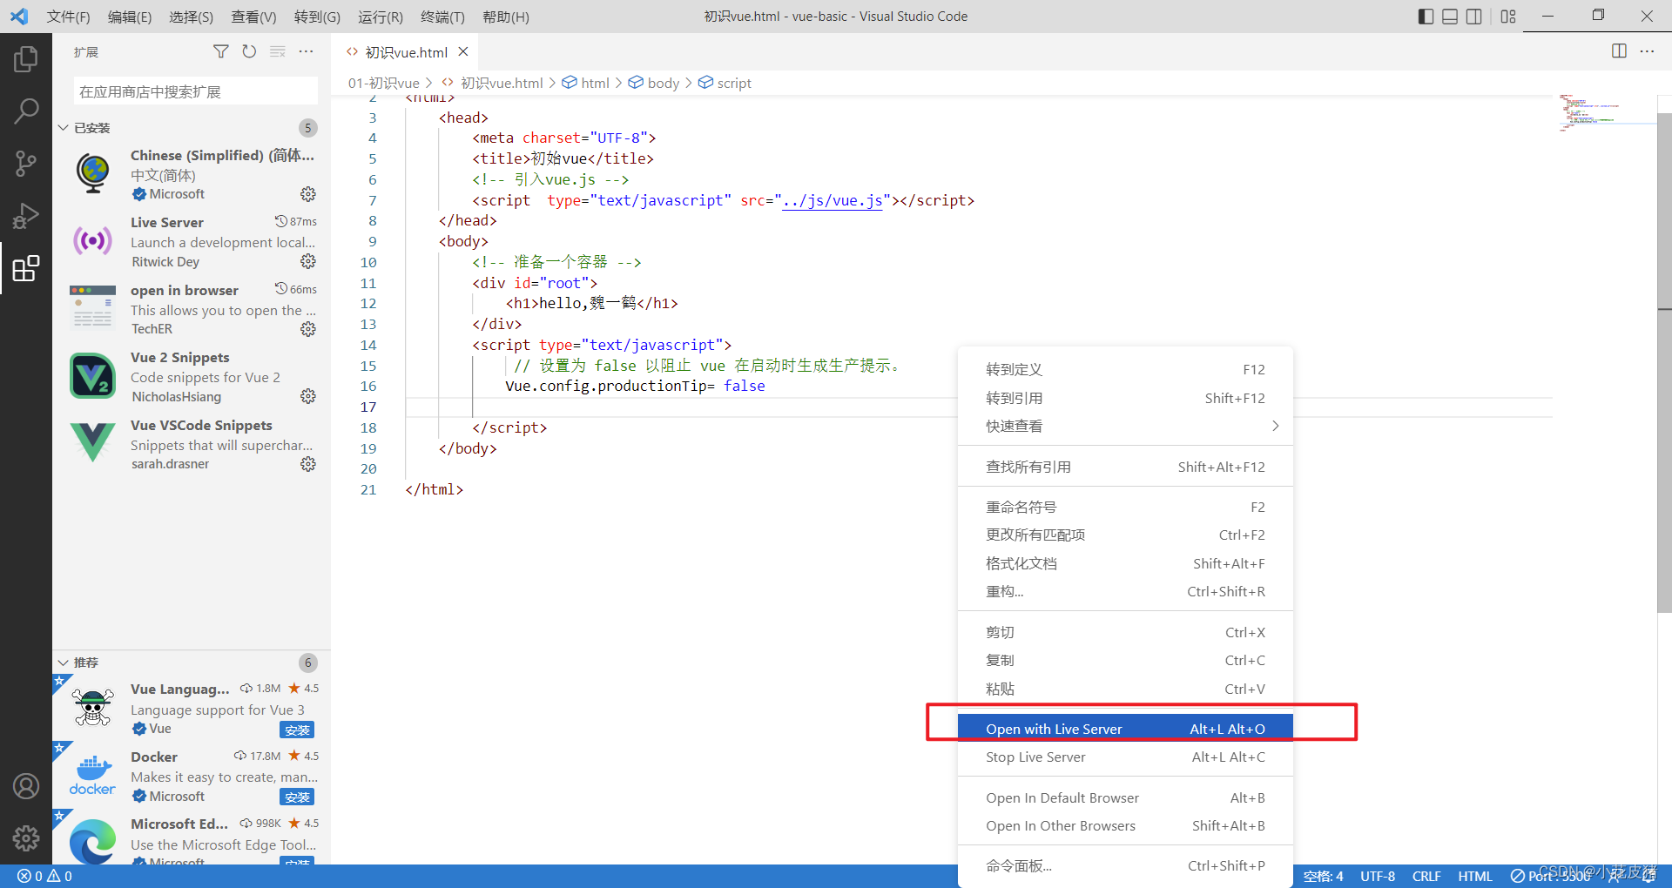Open gear for open in browser extension
The height and width of the screenshot is (888, 1672).
point(308,329)
